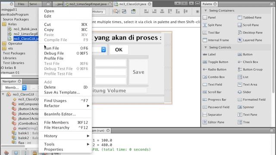The image size is (276, 155).
Task: Expand the Tools submenu
Action: coord(65,144)
